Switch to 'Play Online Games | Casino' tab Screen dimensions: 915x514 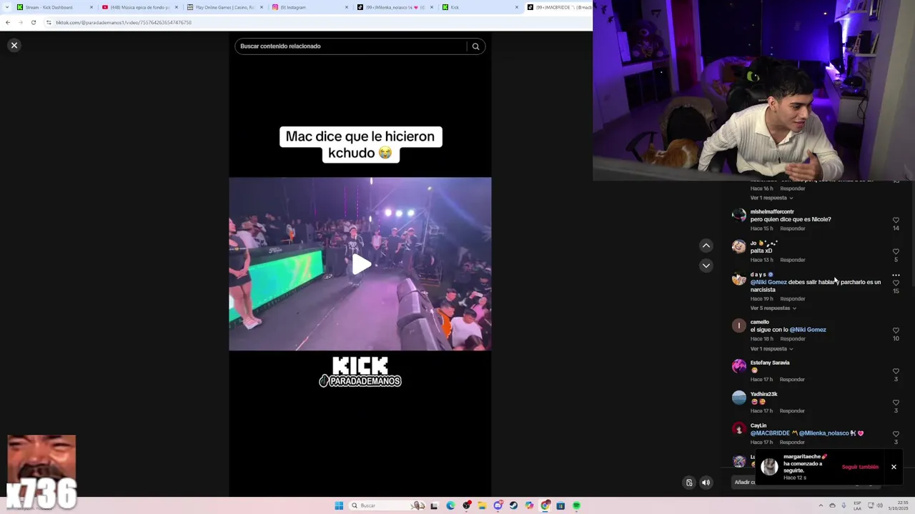pyautogui.click(x=225, y=7)
